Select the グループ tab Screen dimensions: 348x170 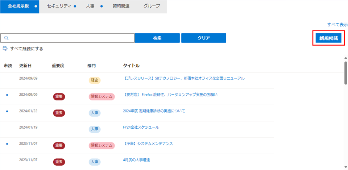[x=152, y=7]
